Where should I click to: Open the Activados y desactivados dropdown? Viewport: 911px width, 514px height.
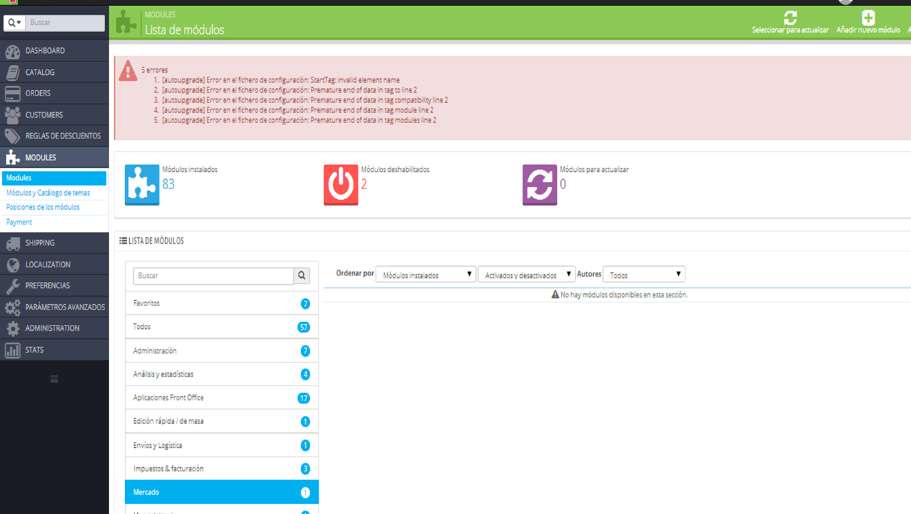(x=526, y=275)
